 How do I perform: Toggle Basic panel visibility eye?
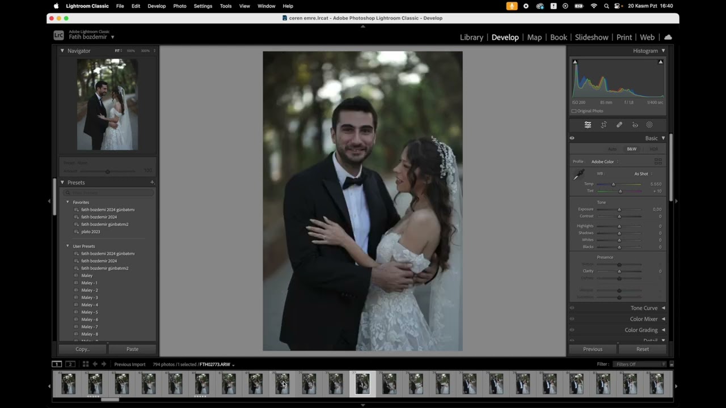coord(572,138)
